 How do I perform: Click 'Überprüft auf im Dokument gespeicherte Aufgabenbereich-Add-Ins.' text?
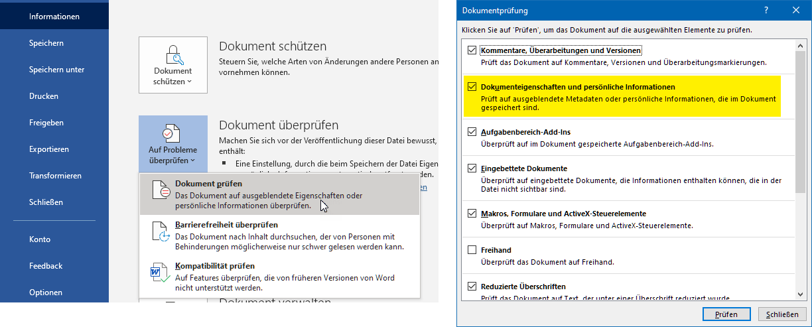(597, 144)
